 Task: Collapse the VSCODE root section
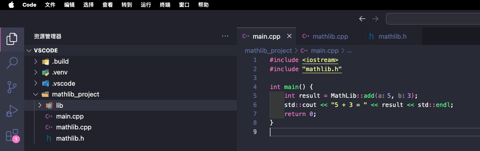[29, 50]
